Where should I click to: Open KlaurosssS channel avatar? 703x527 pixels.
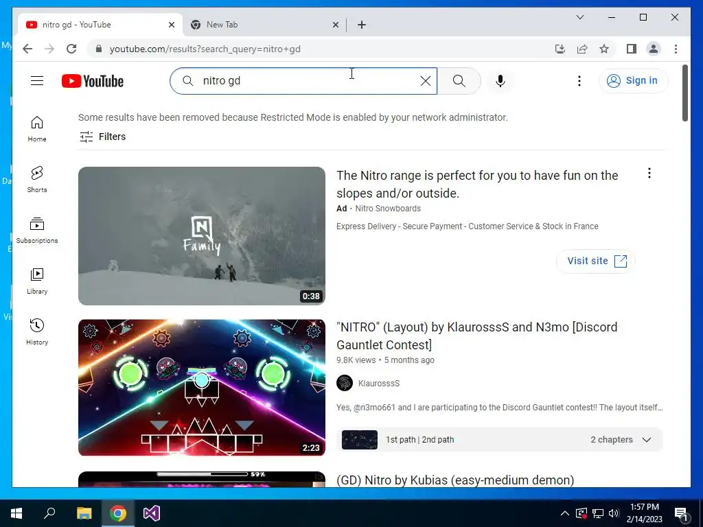(x=345, y=383)
